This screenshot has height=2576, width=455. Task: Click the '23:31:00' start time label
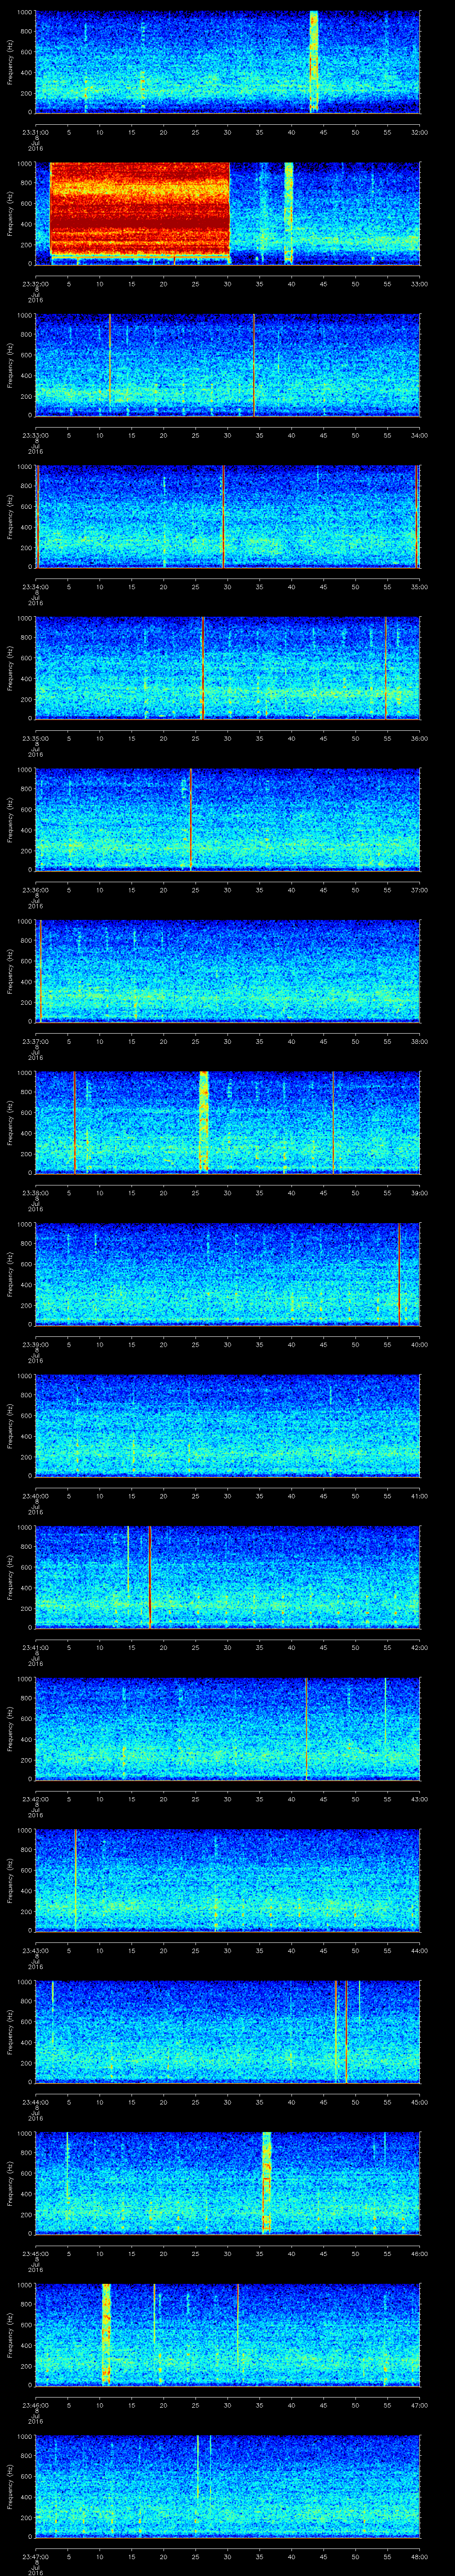(x=36, y=131)
